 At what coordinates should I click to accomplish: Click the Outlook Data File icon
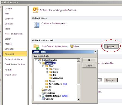(x=39, y=60)
